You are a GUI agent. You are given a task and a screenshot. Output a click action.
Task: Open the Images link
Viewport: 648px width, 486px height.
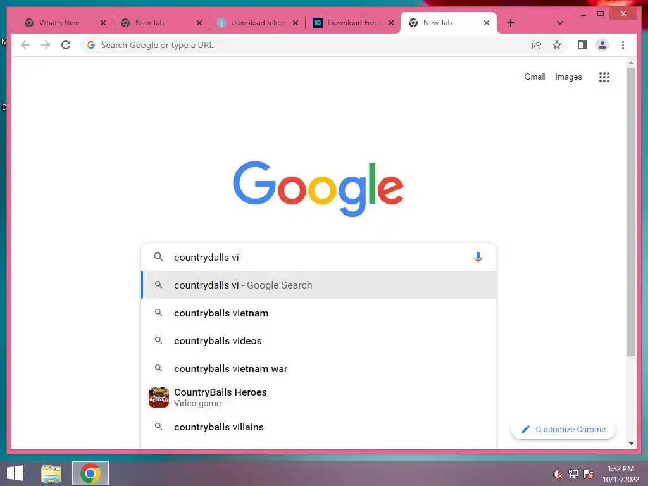click(x=568, y=77)
